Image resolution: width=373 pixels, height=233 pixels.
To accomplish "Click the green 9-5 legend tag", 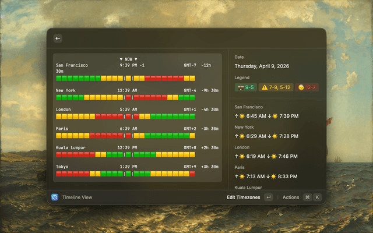I will [245, 87].
